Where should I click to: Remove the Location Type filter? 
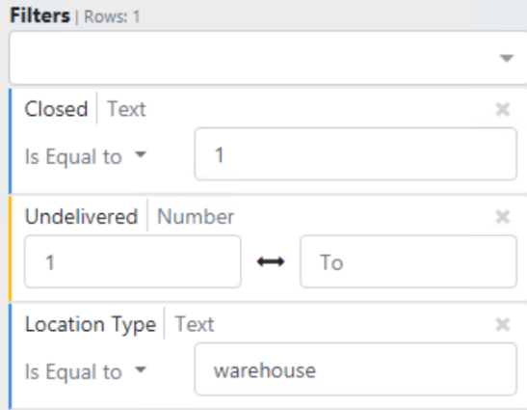tap(503, 325)
